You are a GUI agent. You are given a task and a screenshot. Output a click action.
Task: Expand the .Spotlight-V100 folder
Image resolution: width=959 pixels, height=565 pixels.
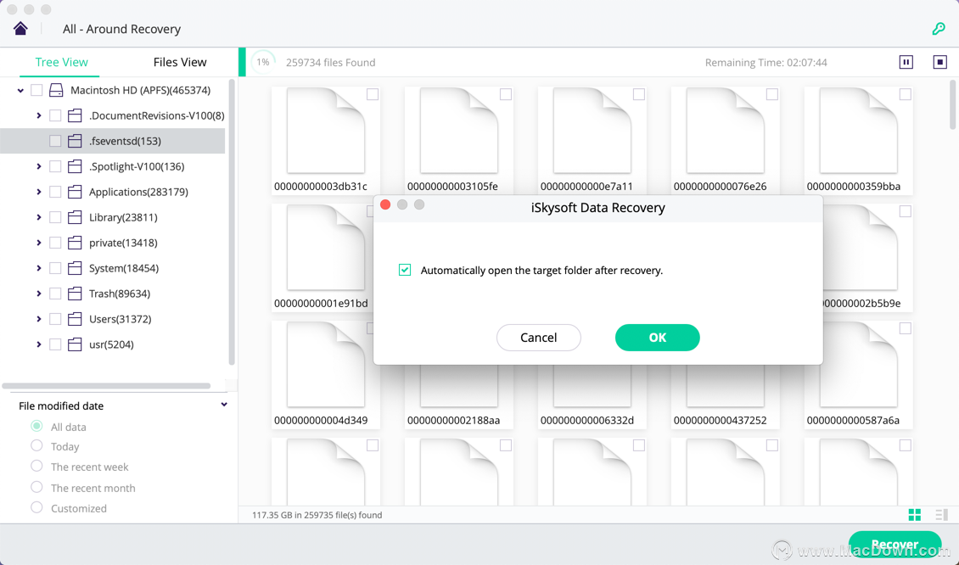38,166
